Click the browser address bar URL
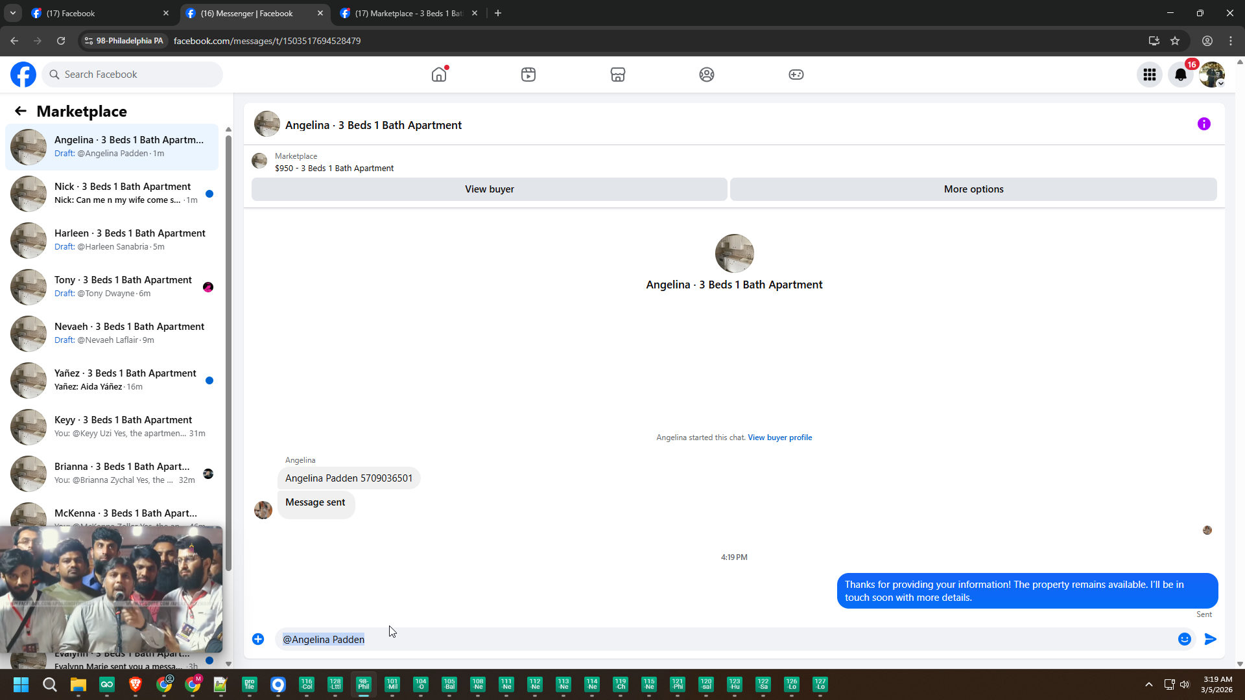Viewport: 1245px width, 700px height. (x=267, y=41)
